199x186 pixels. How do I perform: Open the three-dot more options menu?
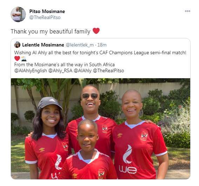[187, 11]
